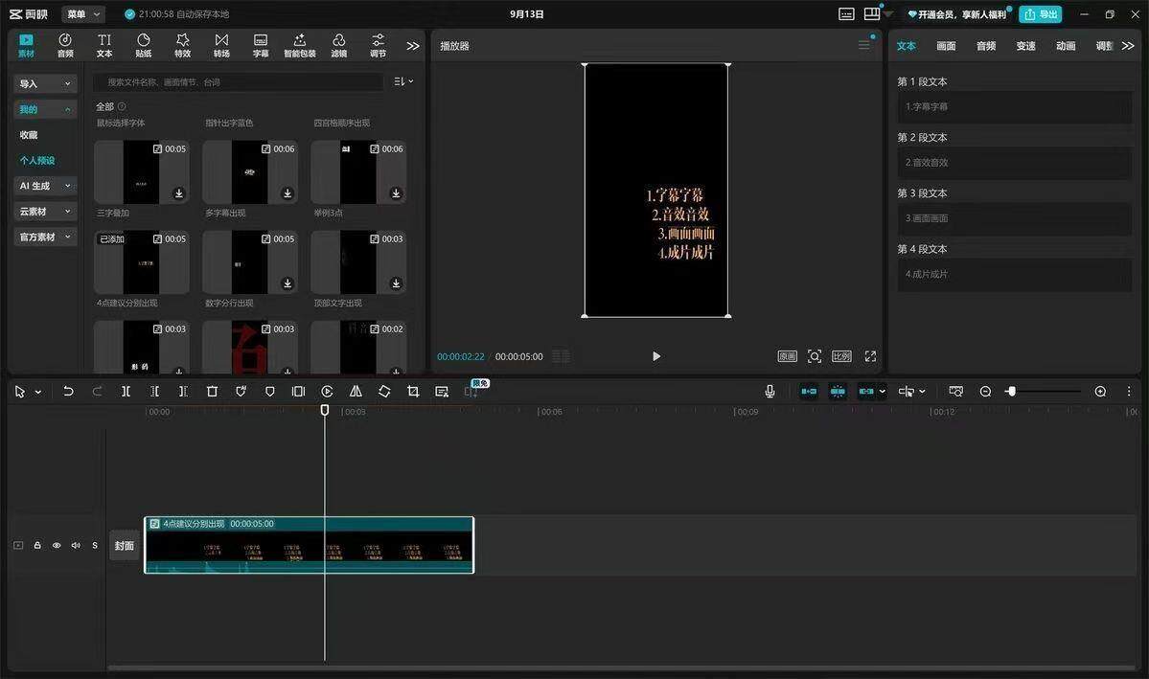Expand the AI生成 section
This screenshot has height=679, width=1149.
click(45, 186)
